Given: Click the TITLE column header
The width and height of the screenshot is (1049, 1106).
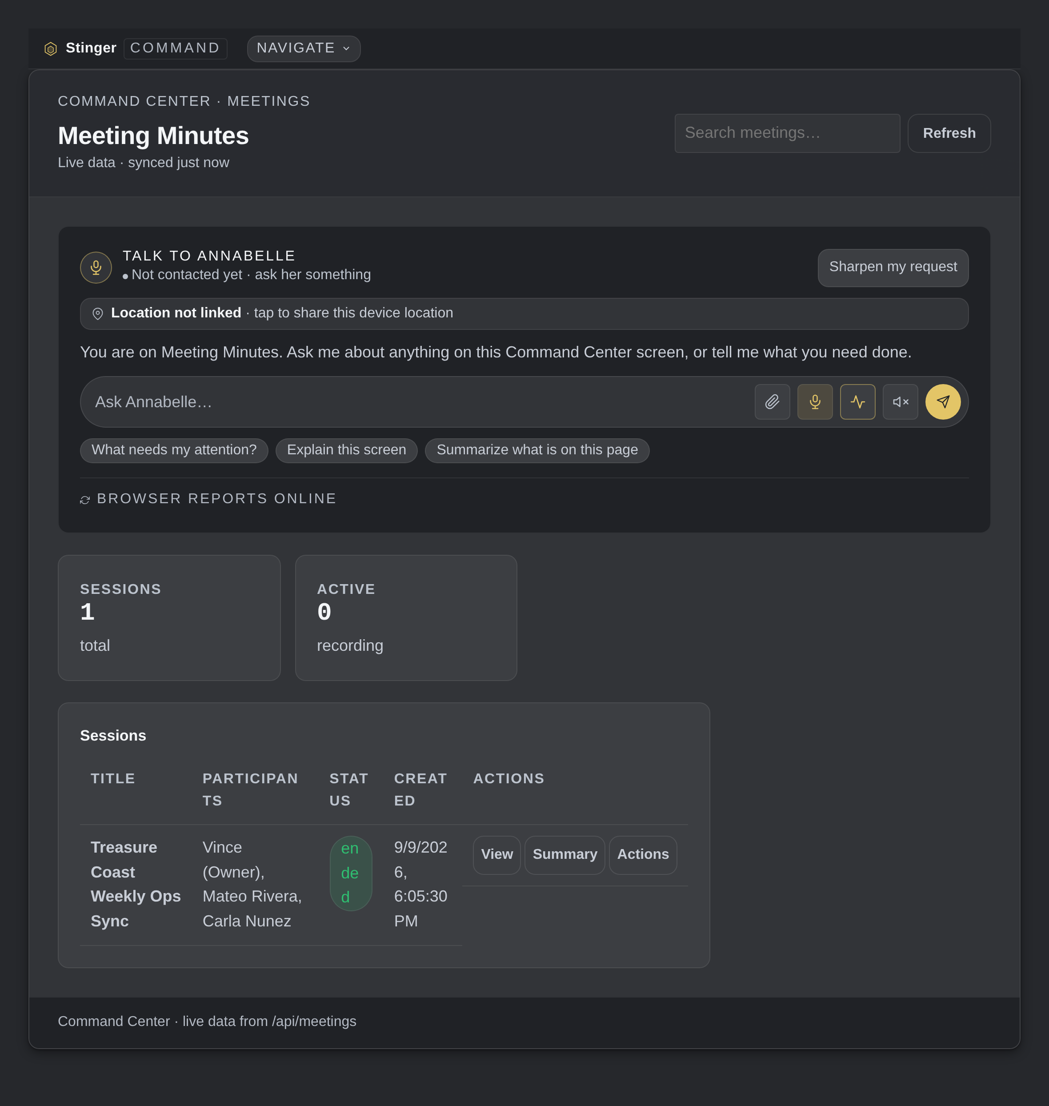Looking at the screenshot, I should [113, 778].
